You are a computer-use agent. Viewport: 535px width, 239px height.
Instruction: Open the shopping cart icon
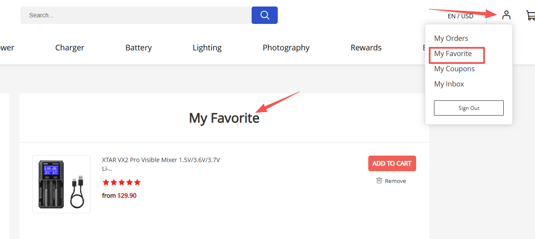click(x=530, y=16)
